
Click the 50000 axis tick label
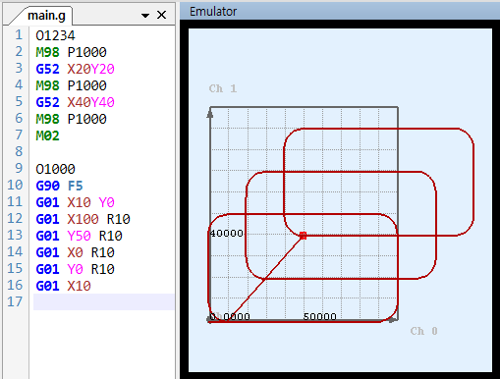pyautogui.click(x=319, y=316)
